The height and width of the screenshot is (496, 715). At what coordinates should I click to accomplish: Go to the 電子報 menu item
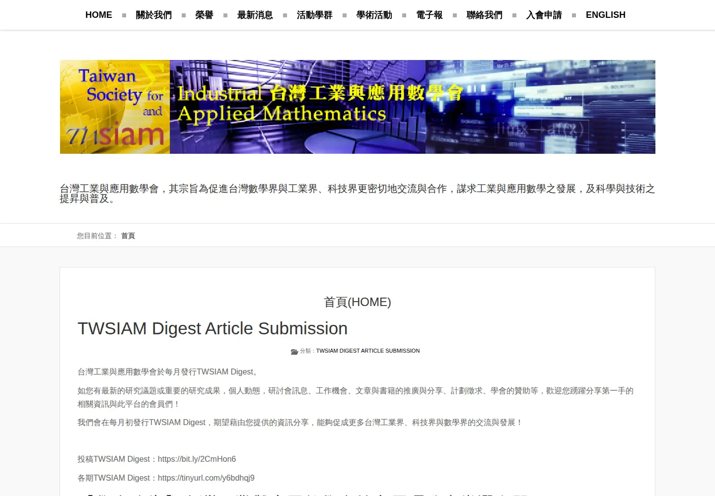(x=429, y=15)
